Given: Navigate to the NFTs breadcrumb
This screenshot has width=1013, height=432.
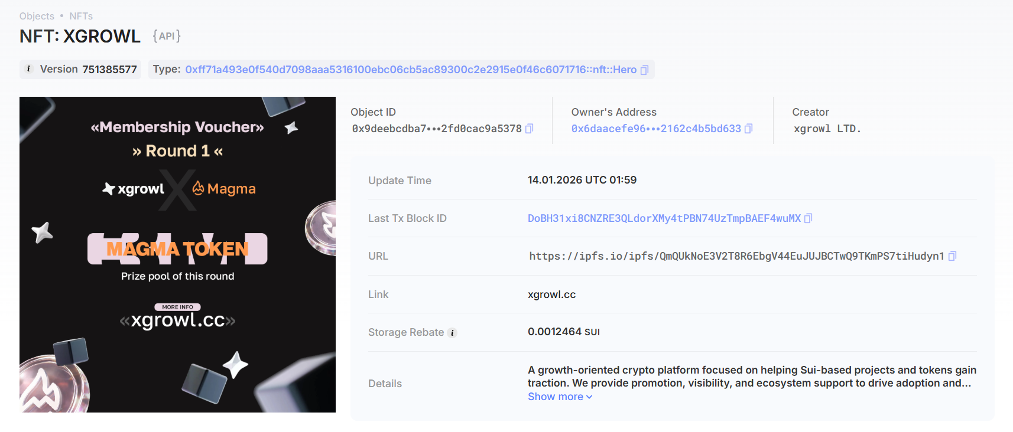Looking at the screenshot, I should pos(81,16).
